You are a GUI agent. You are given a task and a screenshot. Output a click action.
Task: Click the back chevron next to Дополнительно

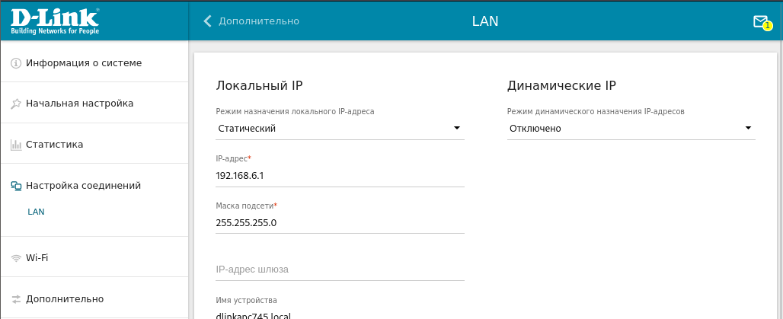coord(208,21)
